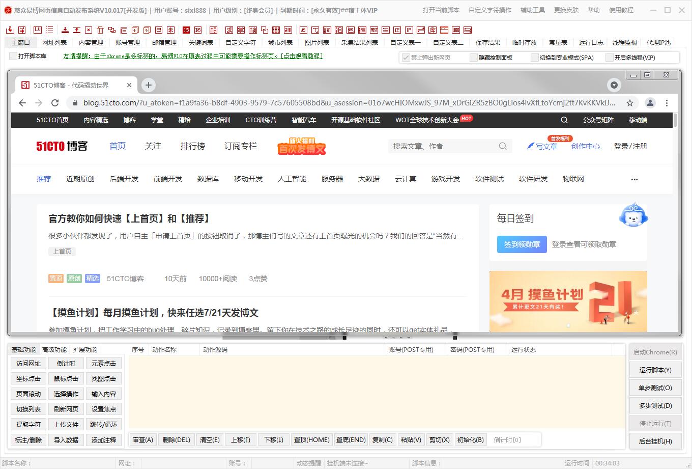Click the 編 toolbar icon
The image size is (692, 469).
pos(362,30)
